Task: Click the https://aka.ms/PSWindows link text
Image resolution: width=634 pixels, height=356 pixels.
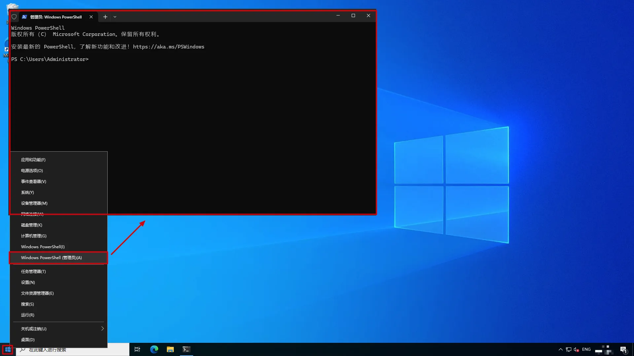Action: [x=169, y=47]
